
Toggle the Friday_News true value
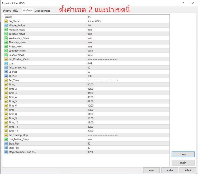point(90,46)
